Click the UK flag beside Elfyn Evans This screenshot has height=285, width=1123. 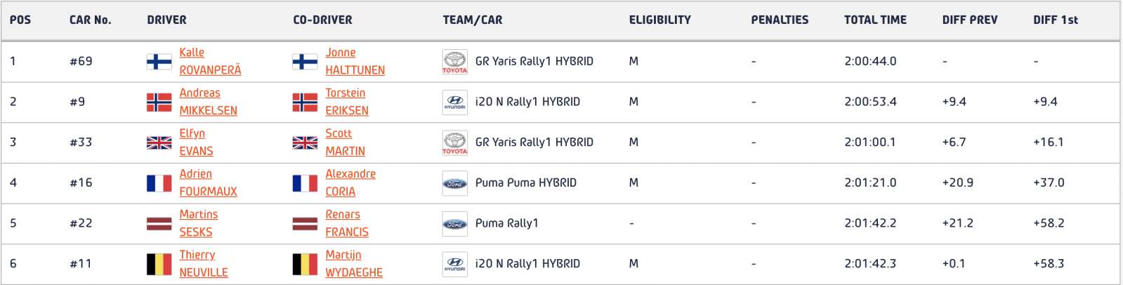coord(159,142)
